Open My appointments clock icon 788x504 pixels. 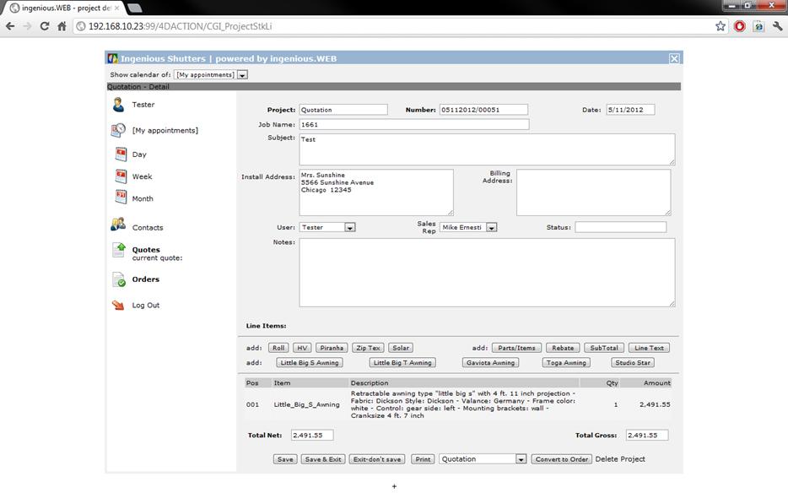click(x=119, y=130)
